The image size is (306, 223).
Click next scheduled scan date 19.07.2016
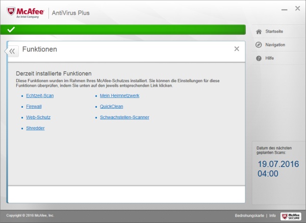point(278,164)
